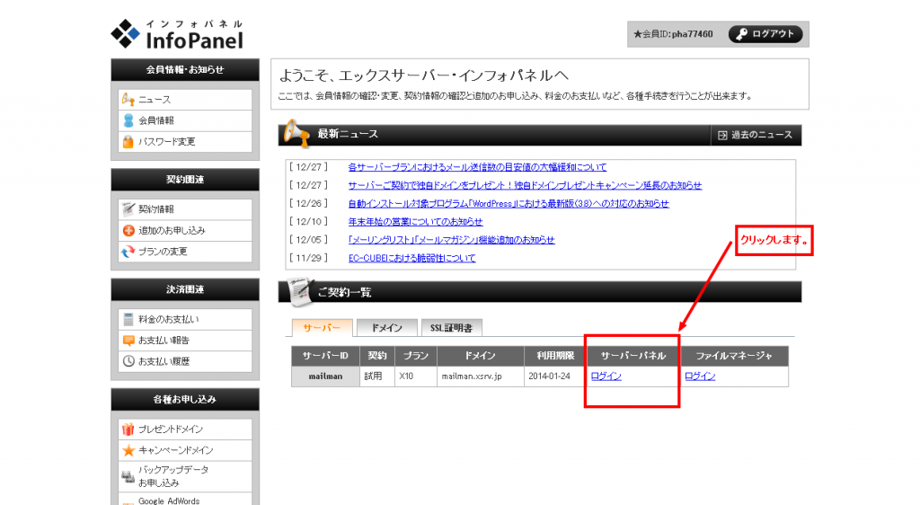Open お支払い報告 menu entry
The image size is (920, 505).
[185, 341]
